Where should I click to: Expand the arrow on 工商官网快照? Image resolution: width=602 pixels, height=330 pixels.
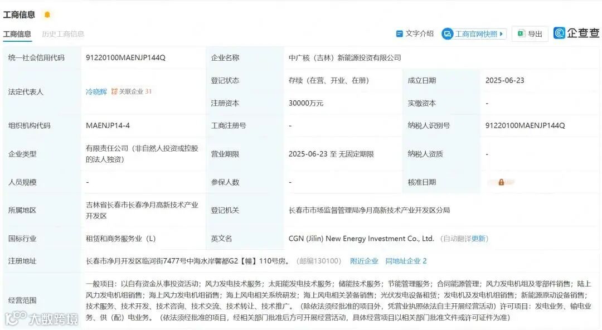pyautogui.click(x=502, y=34)
